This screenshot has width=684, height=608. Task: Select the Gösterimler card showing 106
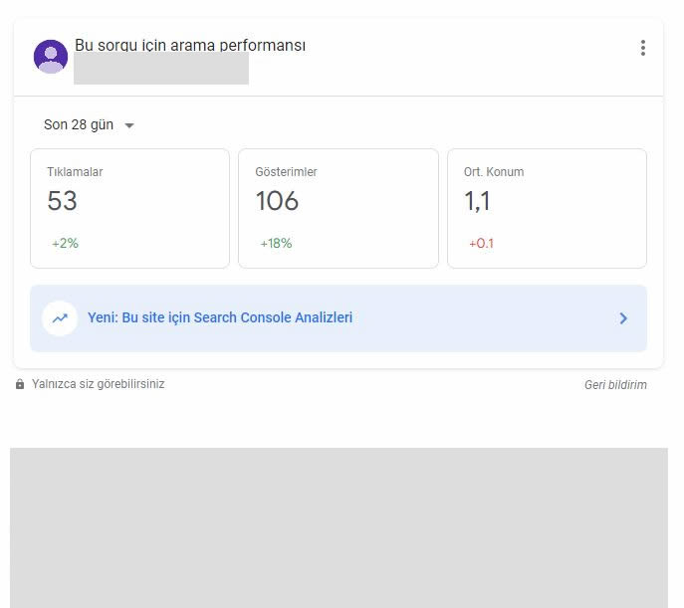click(339, 208)
